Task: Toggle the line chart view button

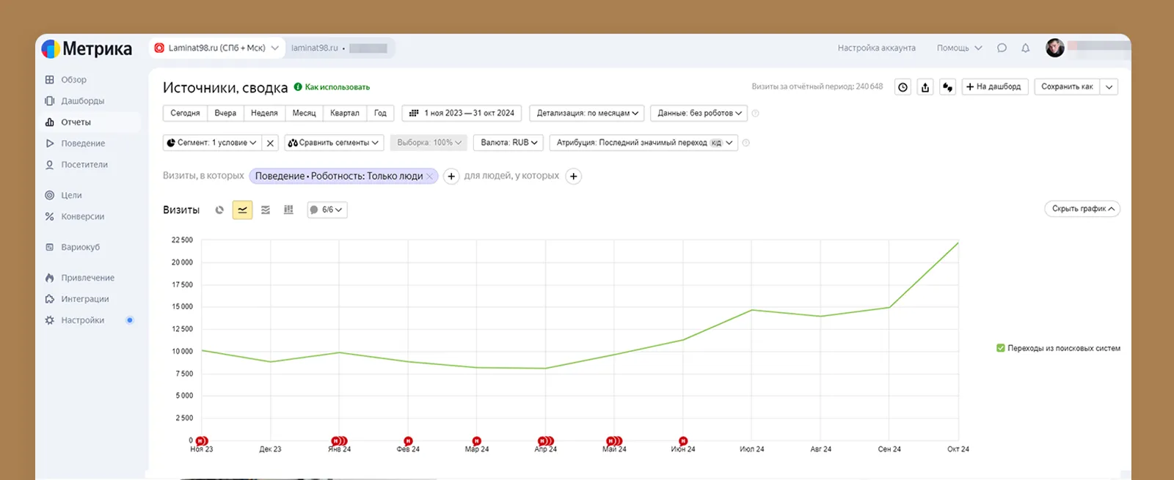Action: (x=242, y=210)
